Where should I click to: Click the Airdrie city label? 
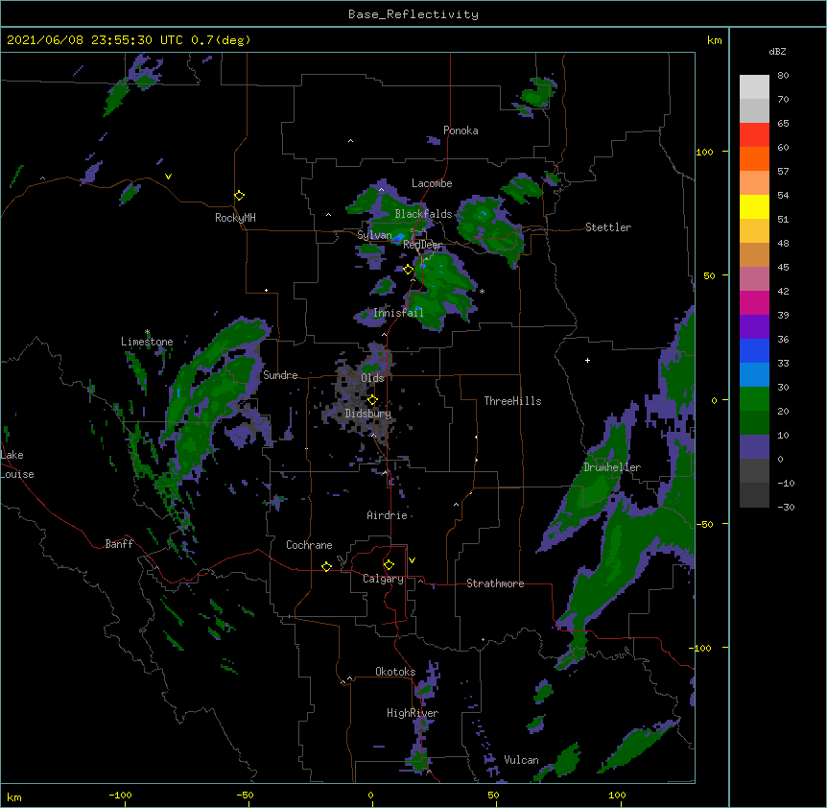388,515
